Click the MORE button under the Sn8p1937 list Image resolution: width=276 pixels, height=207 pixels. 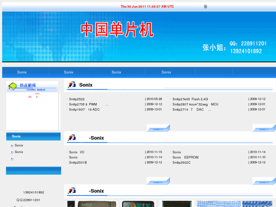click(x=158, y=128)
